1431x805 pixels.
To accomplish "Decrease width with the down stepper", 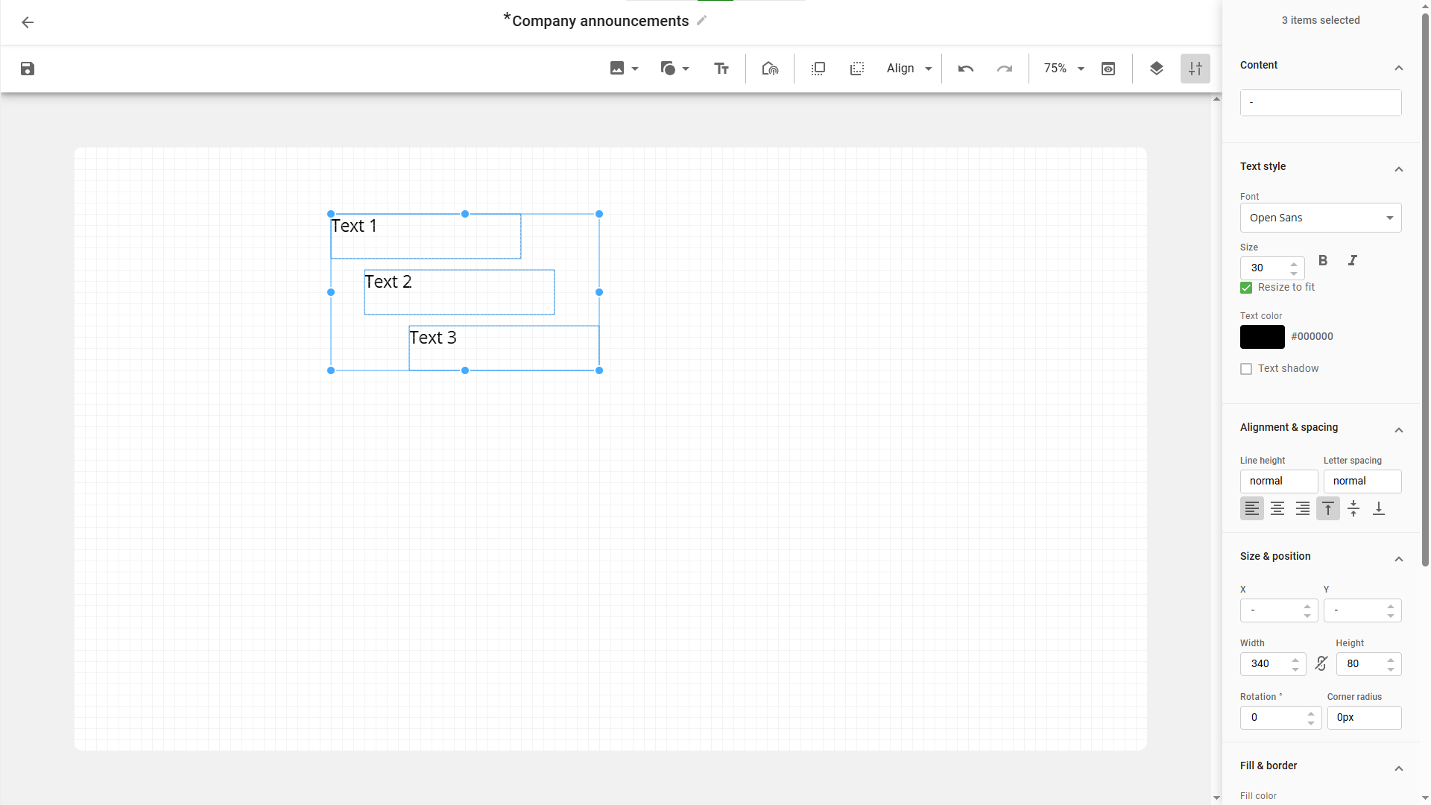I will (x=1295, y=669).
